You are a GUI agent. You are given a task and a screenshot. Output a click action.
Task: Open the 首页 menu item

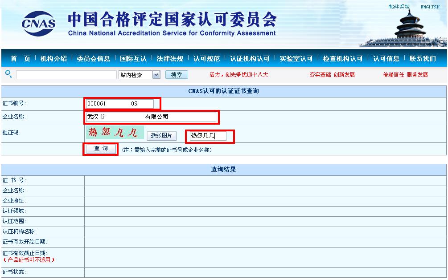[x=21, y=58]
